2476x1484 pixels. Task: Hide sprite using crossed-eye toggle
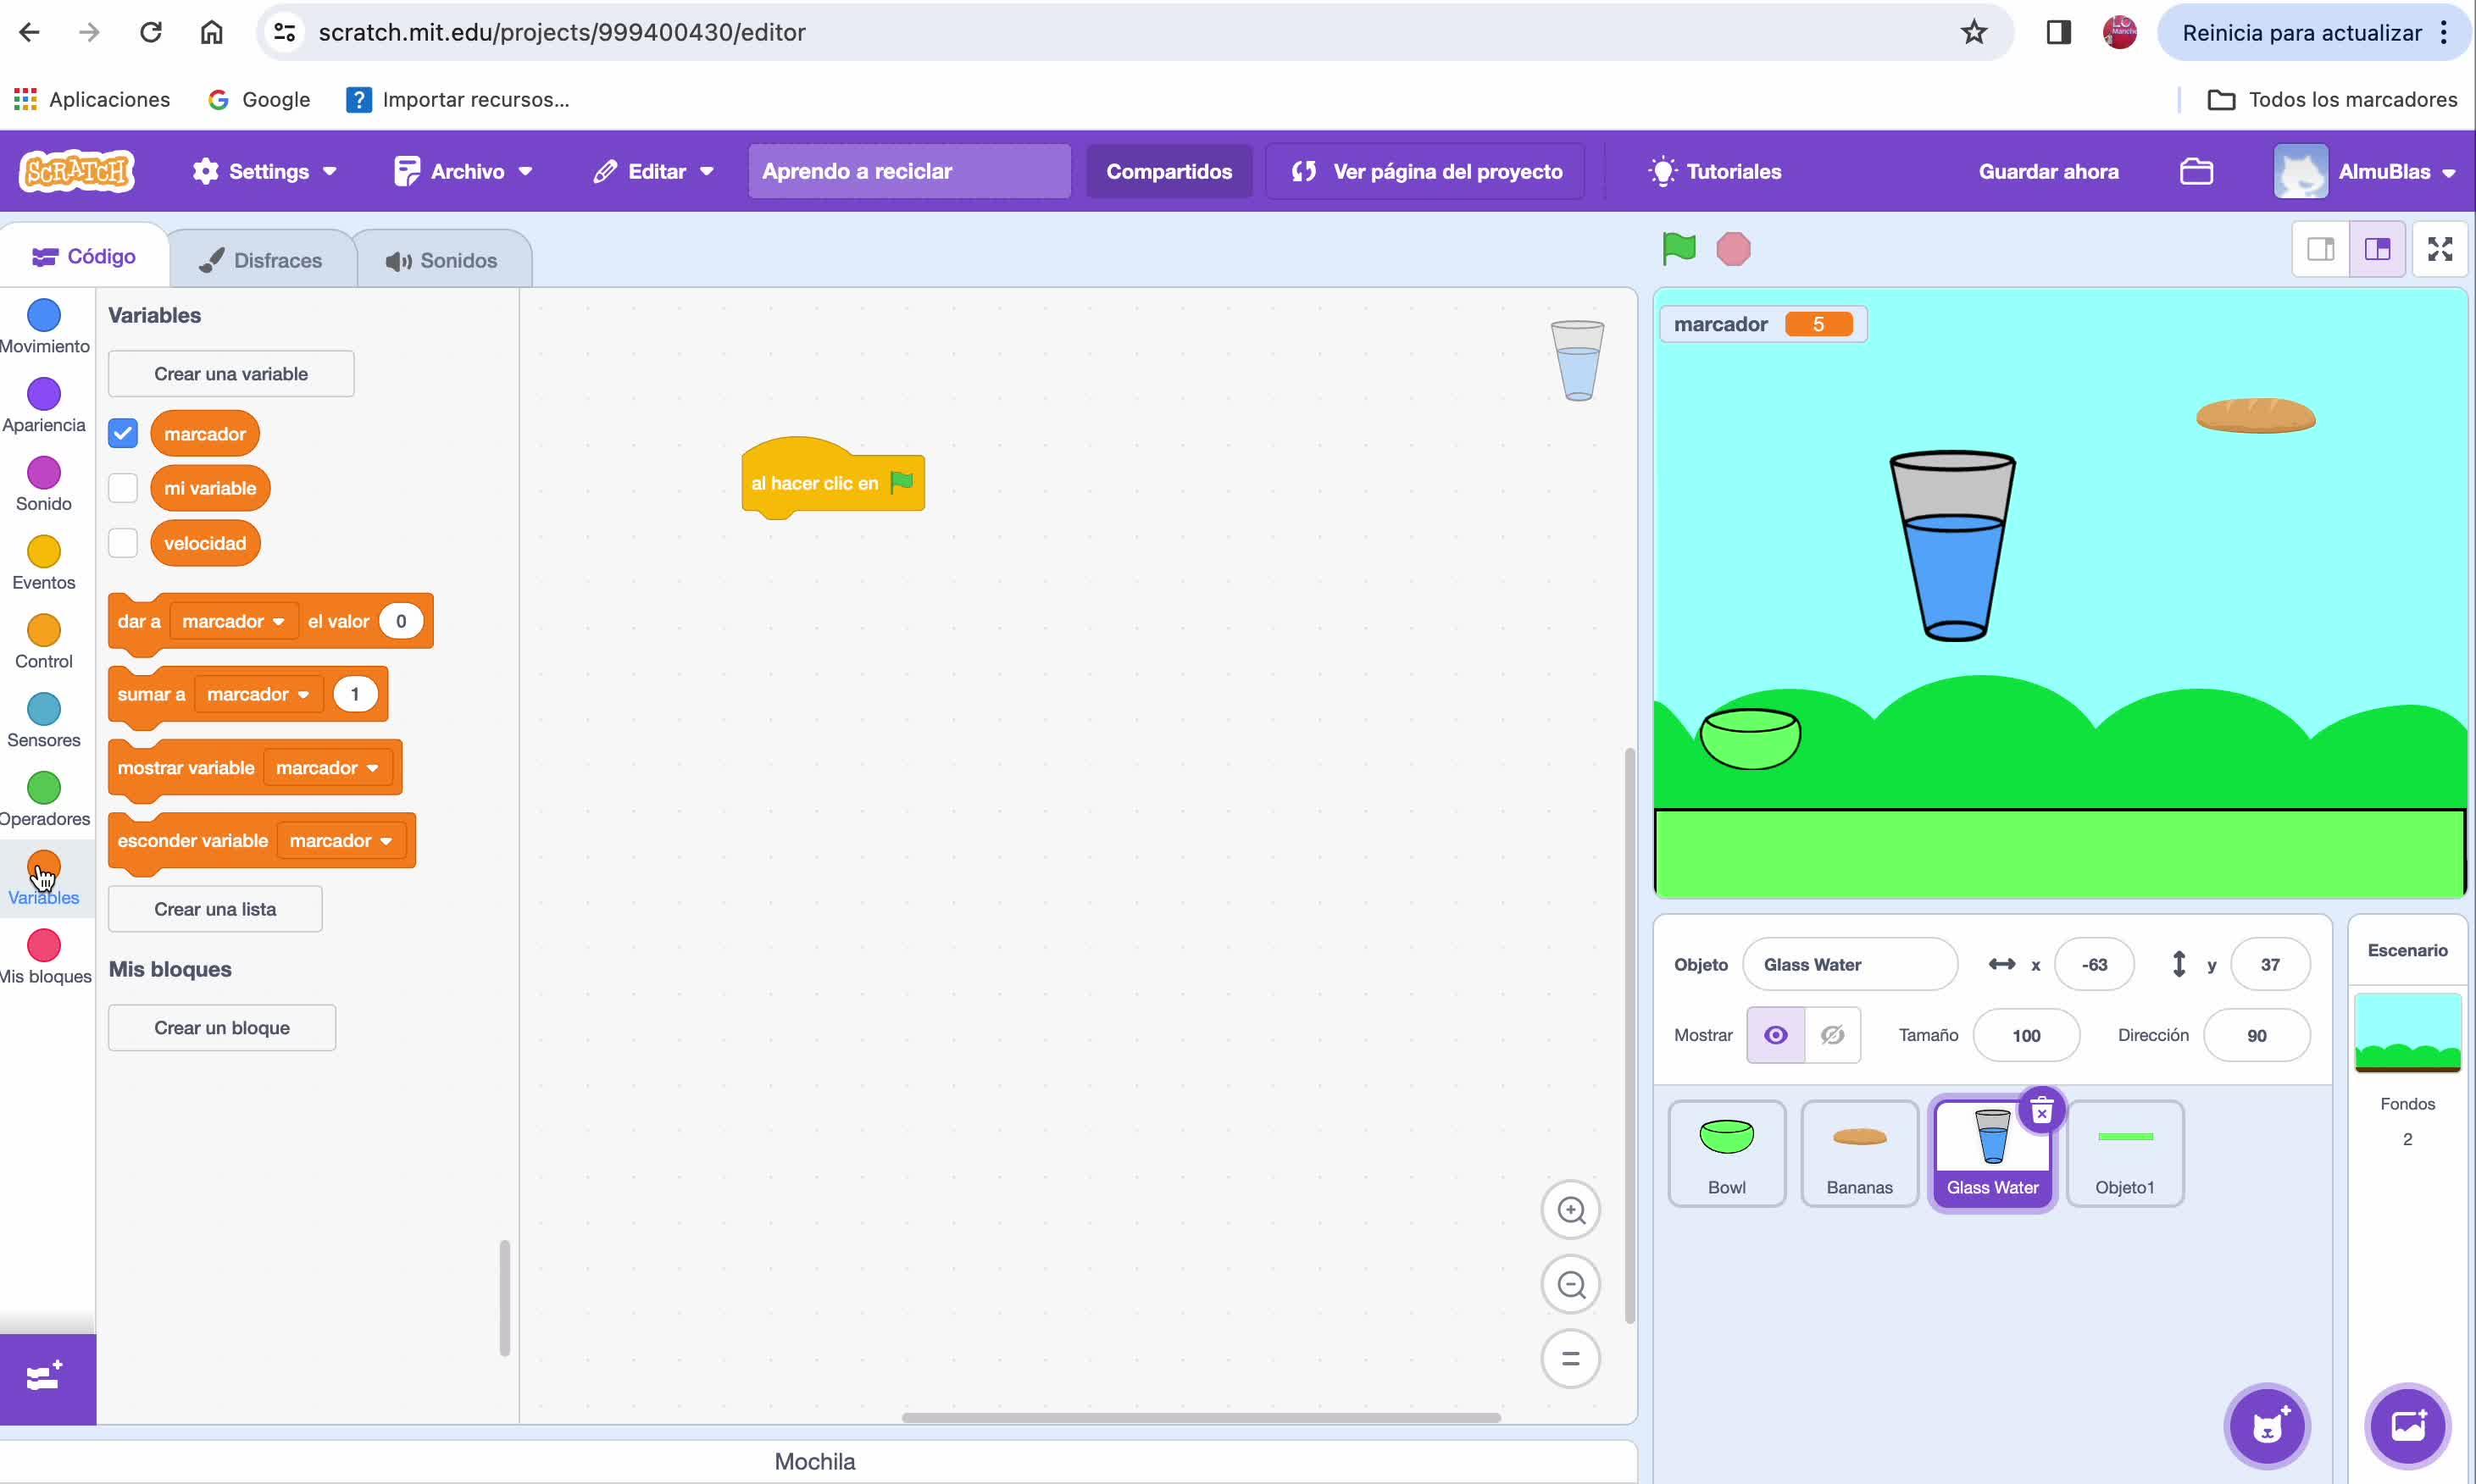pyautogui.click(x=1832, y=1035)
